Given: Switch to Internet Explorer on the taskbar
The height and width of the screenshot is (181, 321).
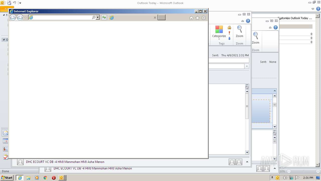Looking at the screenshot, I should [20, 178].
